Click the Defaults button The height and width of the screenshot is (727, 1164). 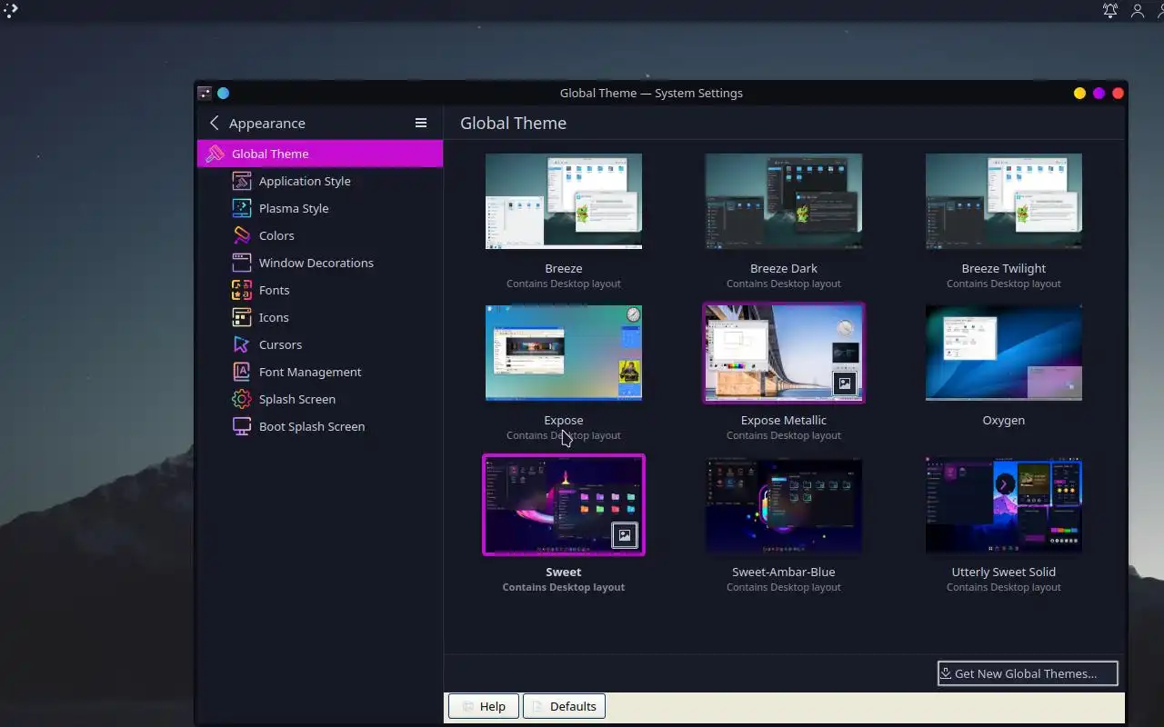564,706
